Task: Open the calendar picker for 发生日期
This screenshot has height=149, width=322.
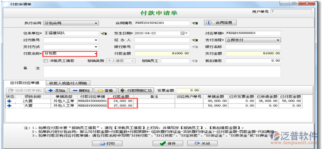Action: [x=184, y=33]
